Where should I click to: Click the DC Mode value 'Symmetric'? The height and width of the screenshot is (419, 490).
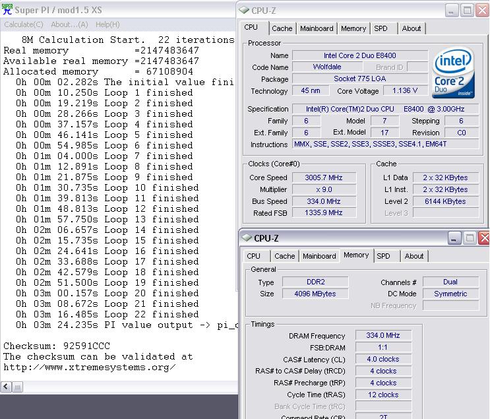pos(450,294)
